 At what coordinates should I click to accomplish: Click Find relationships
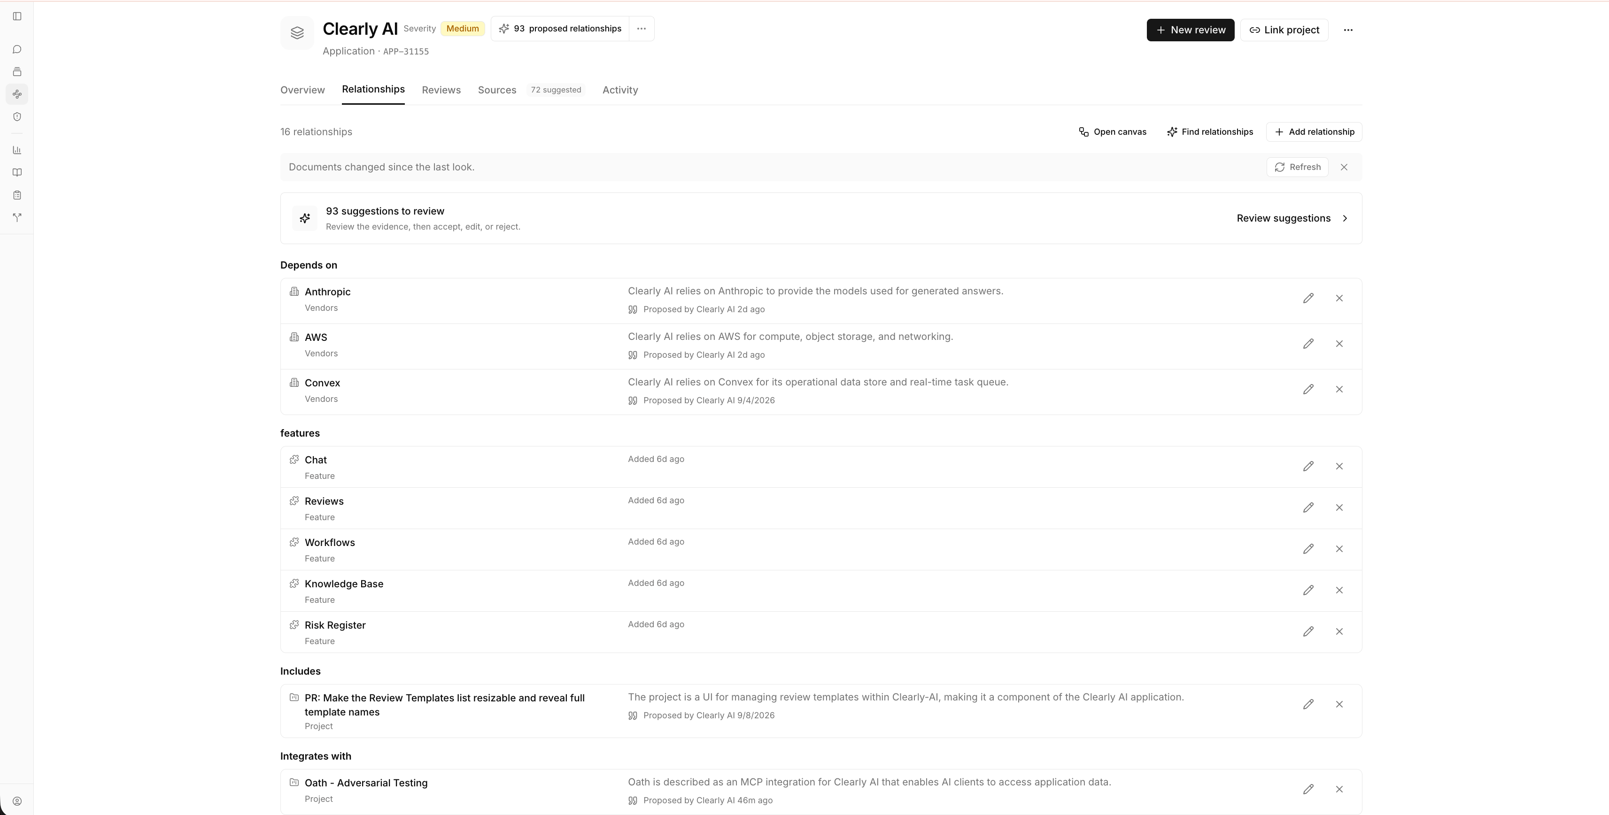coord(1210,132)
